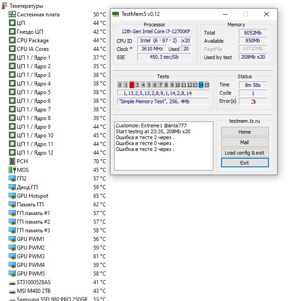Image resolution: width=293 pixels, height=301 pixels.
Task: Click the PCH temperature value 70 °C
Action: point(100,161)
